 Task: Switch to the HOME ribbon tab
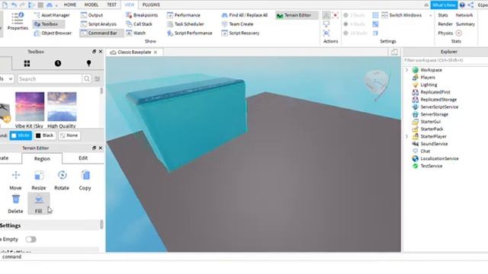[70, 5]
